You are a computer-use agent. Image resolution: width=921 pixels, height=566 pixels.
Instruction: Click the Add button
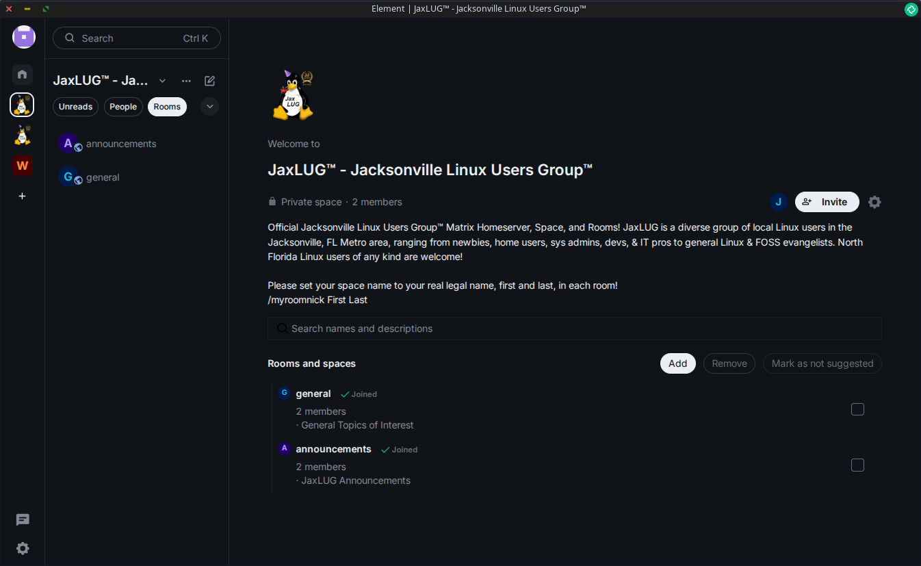pyautogui.click(x=677, y=363)
